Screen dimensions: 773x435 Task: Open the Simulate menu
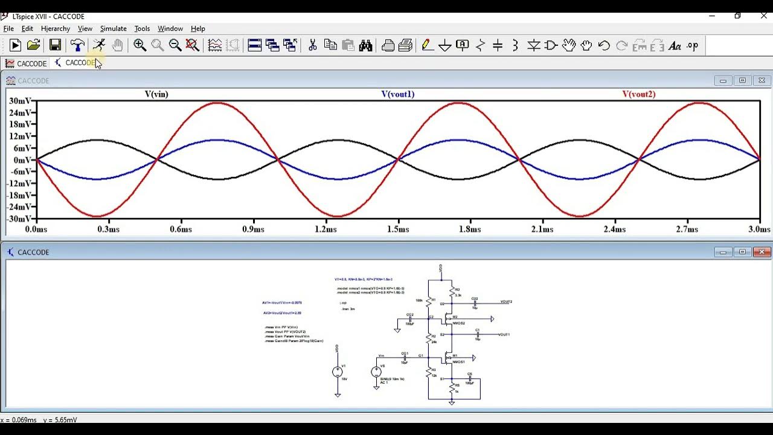(x=114, y=28)
